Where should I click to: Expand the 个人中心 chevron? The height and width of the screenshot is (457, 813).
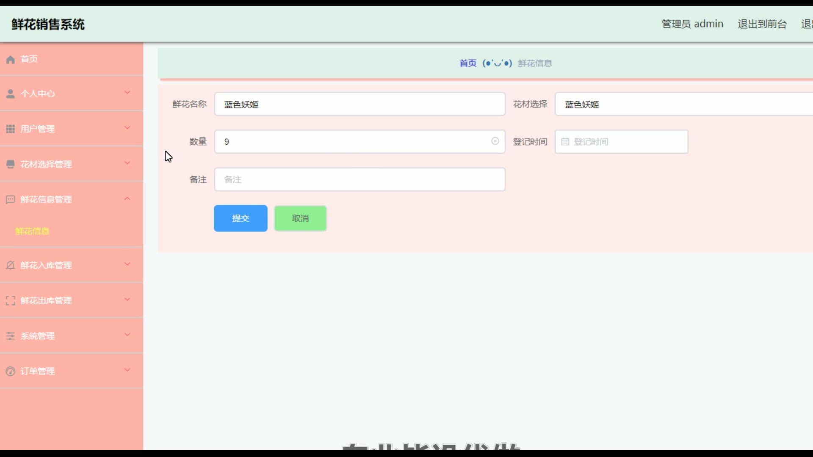[x=127, y=93]
